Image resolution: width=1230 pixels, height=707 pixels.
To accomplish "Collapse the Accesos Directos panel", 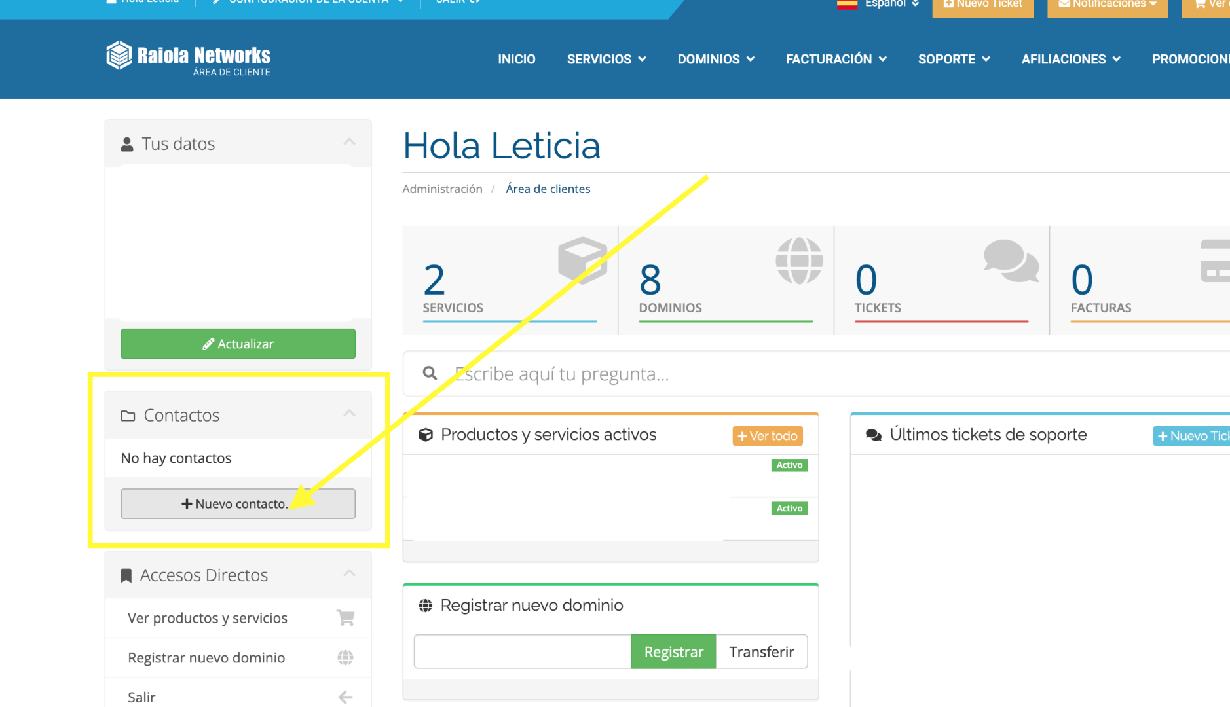I will pos(349,574).
